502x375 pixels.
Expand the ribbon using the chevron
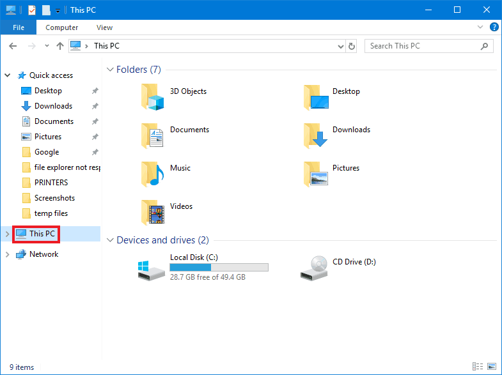[480, 27]
